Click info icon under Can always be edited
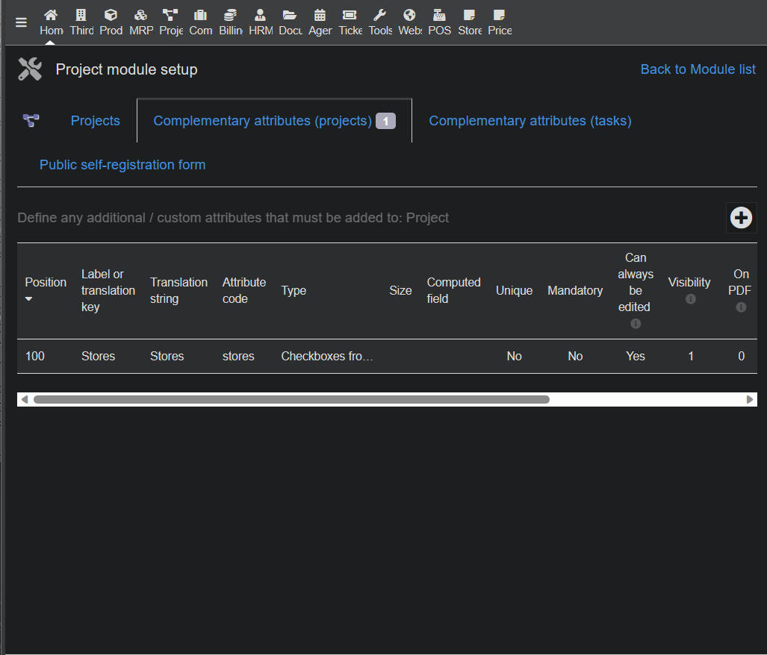Screen dimensions: 767x655 (636, 324)
